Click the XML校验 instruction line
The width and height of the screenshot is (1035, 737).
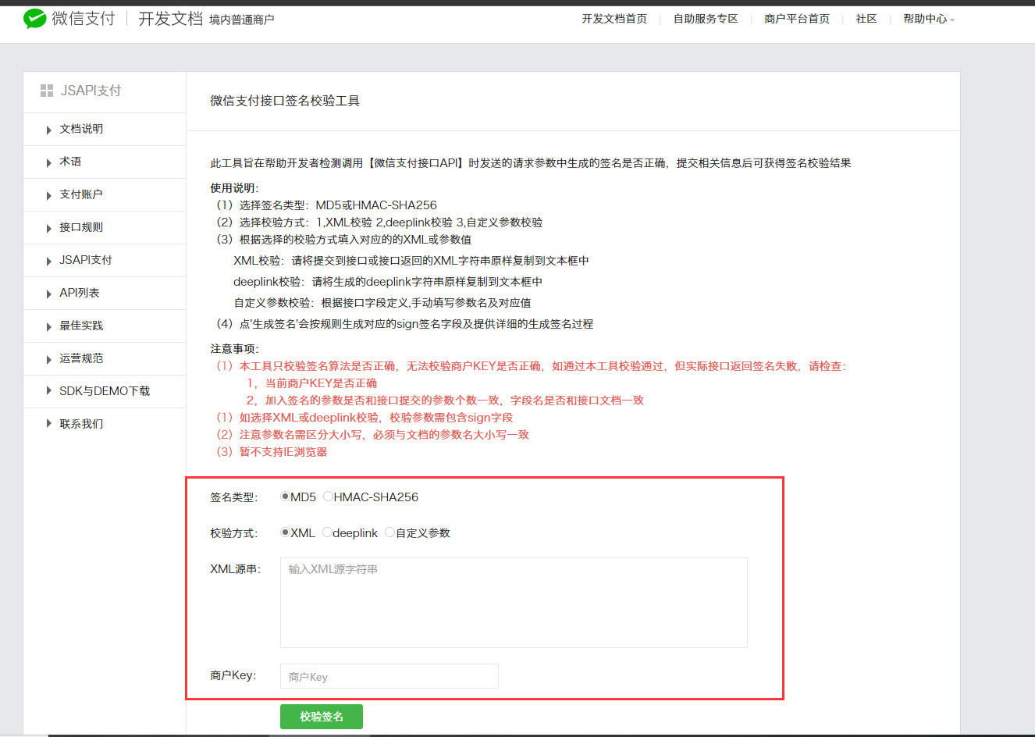pyautogui.click(x=411, y=261)
